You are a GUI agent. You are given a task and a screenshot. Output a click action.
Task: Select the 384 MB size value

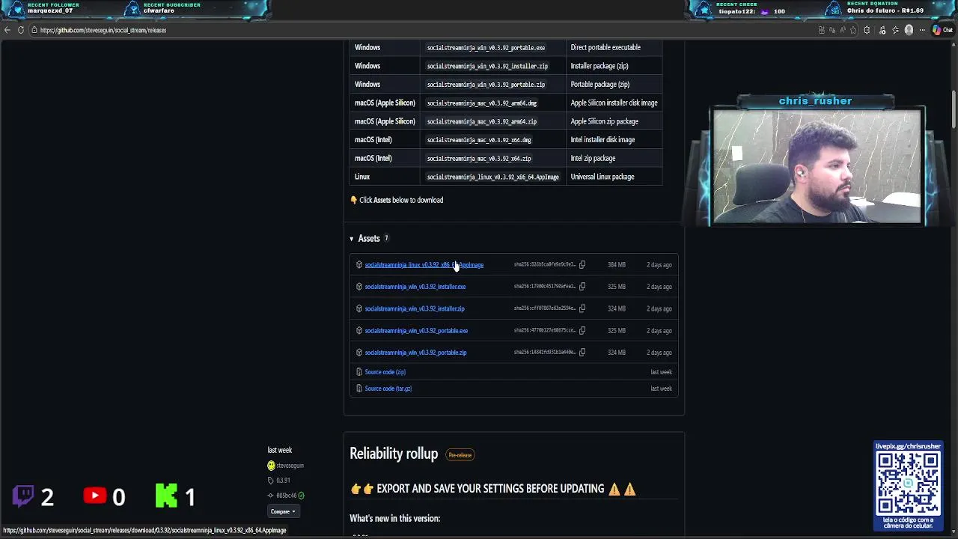[617, 265]
